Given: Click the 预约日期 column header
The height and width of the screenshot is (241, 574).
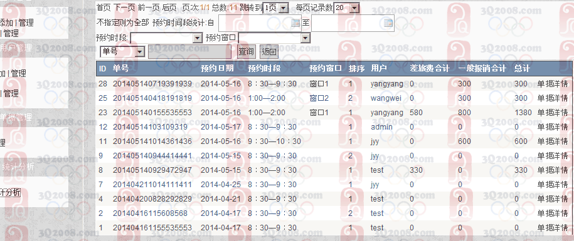Looking at the screenshot, I should [217, 68].
